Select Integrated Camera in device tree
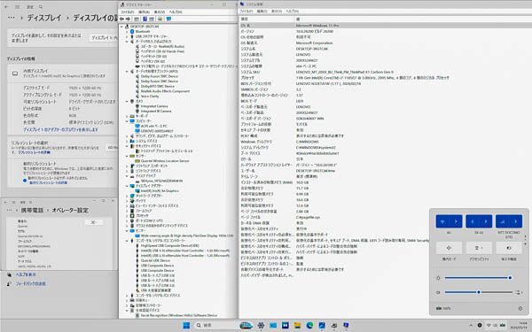 [x=154, y=106]
